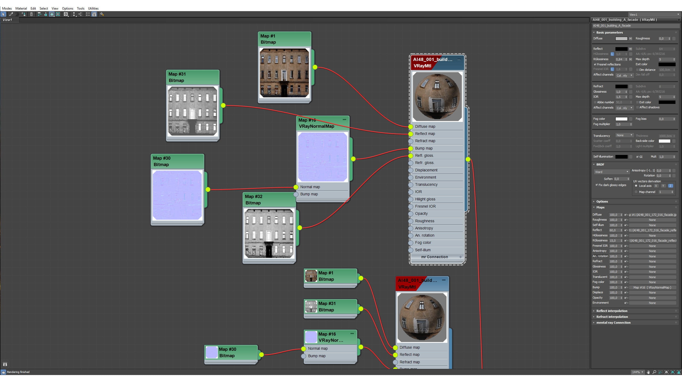This screenshot has width=682, height=383.
Task: Open the Translucency None dropdown
Action: point(624,135)
